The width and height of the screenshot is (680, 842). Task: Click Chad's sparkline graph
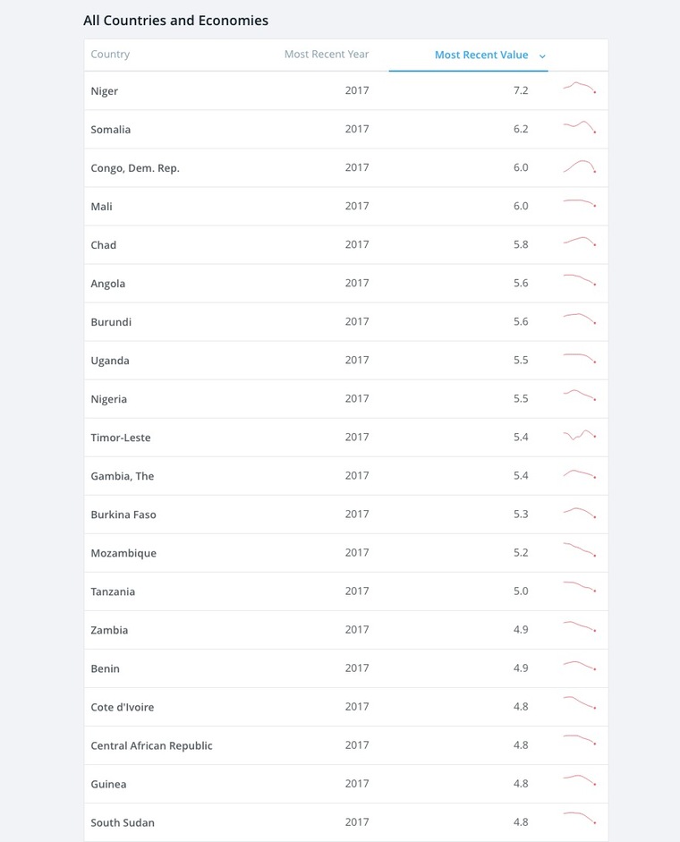580,242
